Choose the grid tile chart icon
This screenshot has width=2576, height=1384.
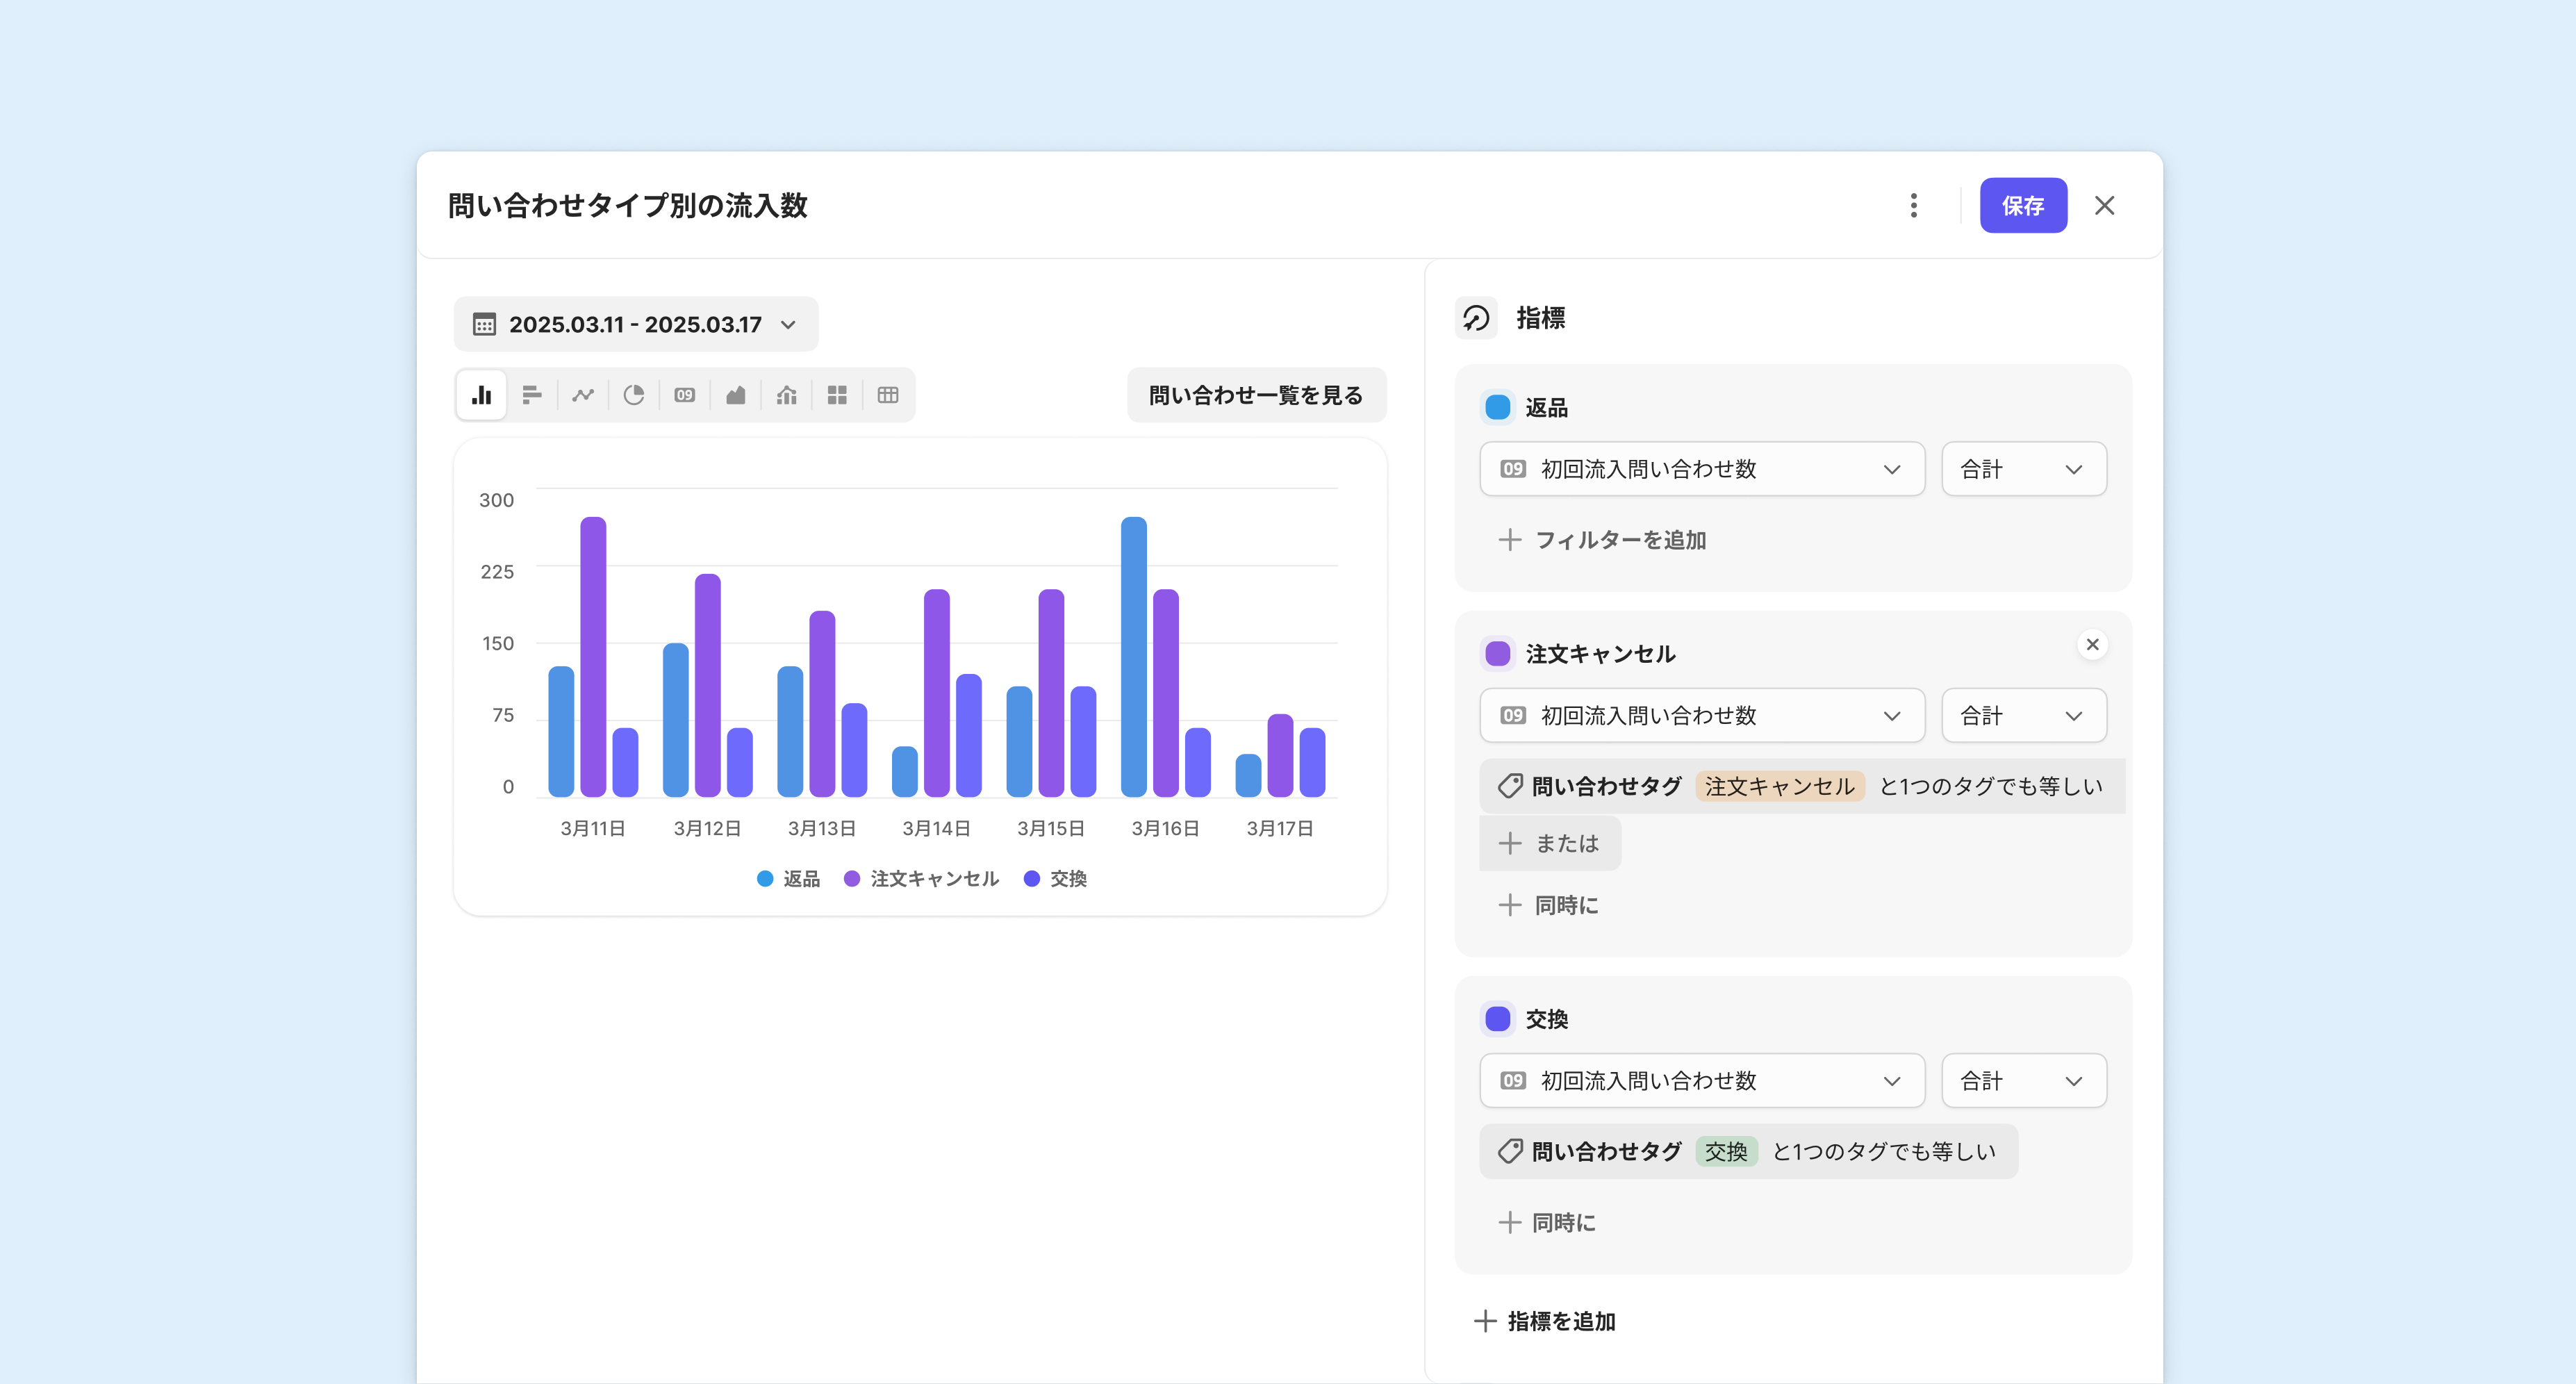click(x=837, y=395)
